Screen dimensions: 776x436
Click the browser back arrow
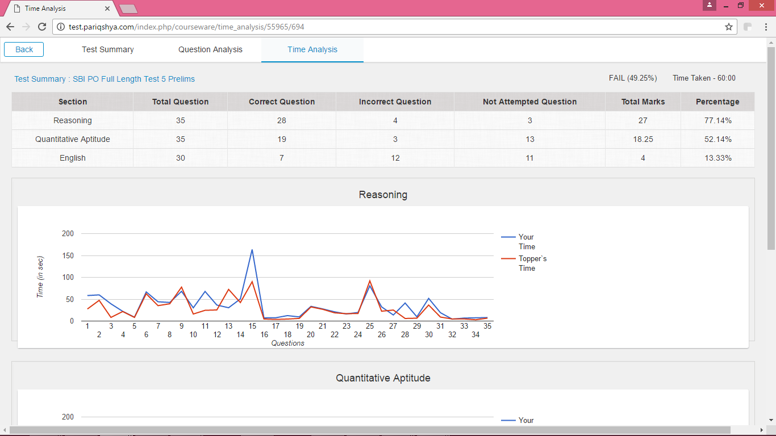click(x=10, y=27)
